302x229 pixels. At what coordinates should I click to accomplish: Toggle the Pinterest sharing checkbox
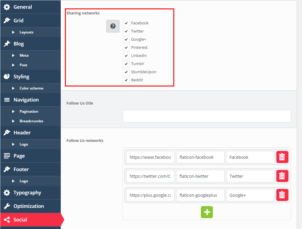126,48
